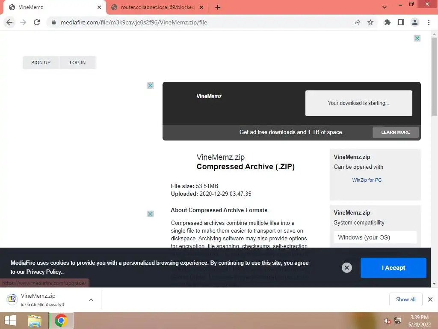Click the LOG IN button
Image resolution: width=438 pixels, height=329 pixels.
point(78,63)
